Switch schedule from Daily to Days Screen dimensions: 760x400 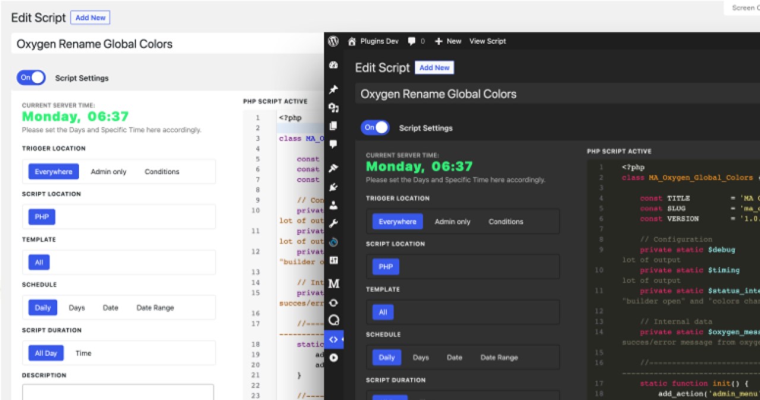click(x=421, y=357)
